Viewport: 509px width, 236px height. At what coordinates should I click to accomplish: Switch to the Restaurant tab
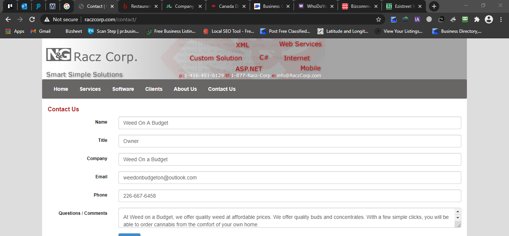tap(140, 6)
